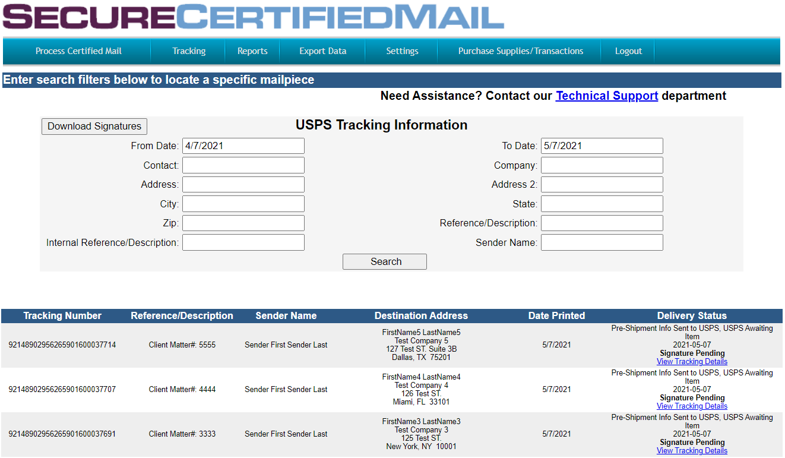
Task: Click the Zip input field
Action: [x=243, y=223]
